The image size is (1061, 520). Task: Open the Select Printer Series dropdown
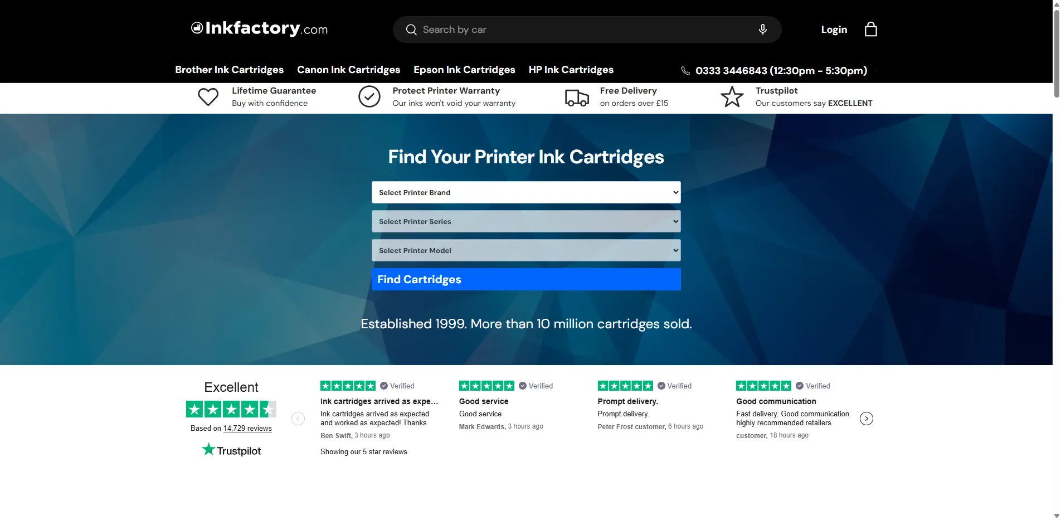pyautogui.click(x=525, y=221)
